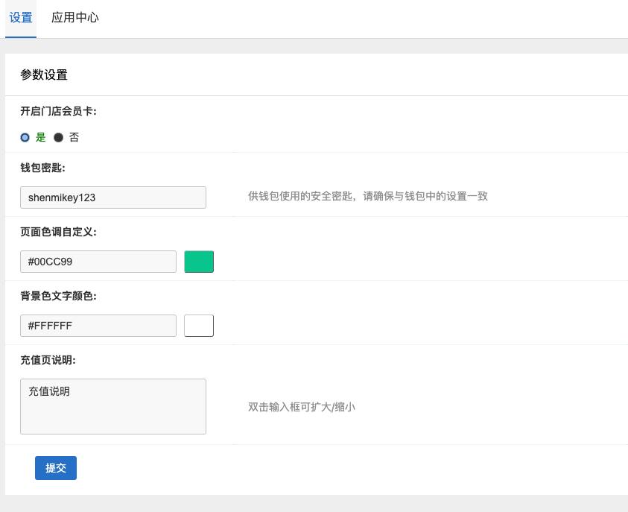Screen dimensions: 628x512
Task: Click the green 是 label text
Action: [x=40, y=137]
